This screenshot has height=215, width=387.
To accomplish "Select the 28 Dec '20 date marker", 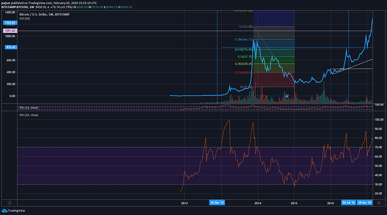I will coord(365,203).
